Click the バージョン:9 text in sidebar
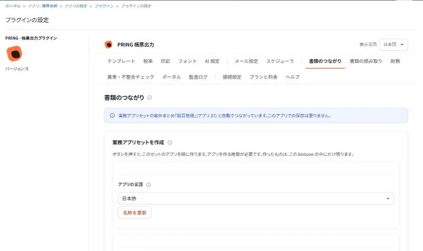 (x=17, y=69)
